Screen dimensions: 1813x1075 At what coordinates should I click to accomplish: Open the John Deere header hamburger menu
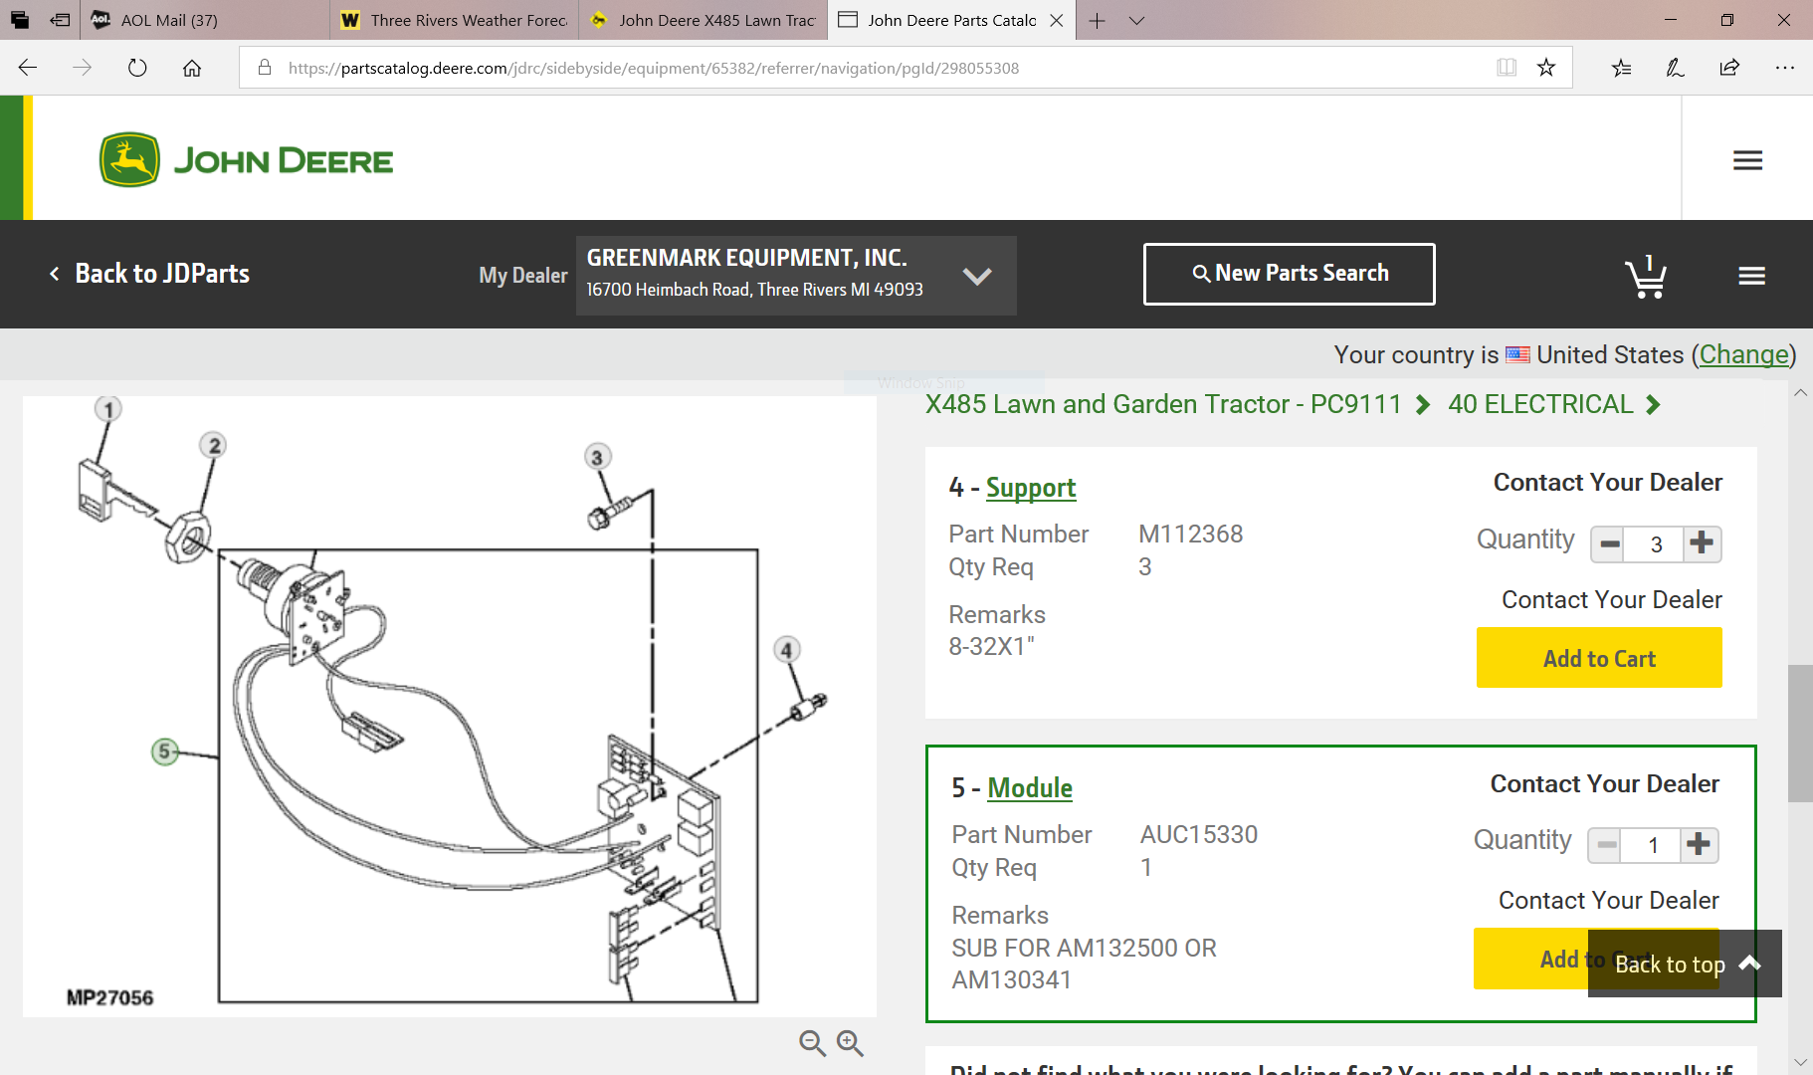1747,160
